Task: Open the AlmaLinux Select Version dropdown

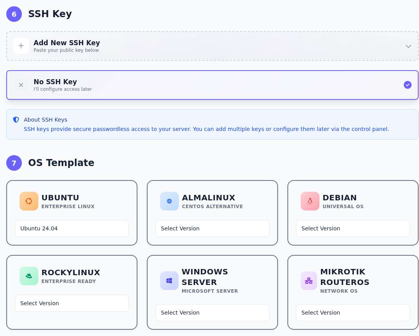Action: click(212, 228)
